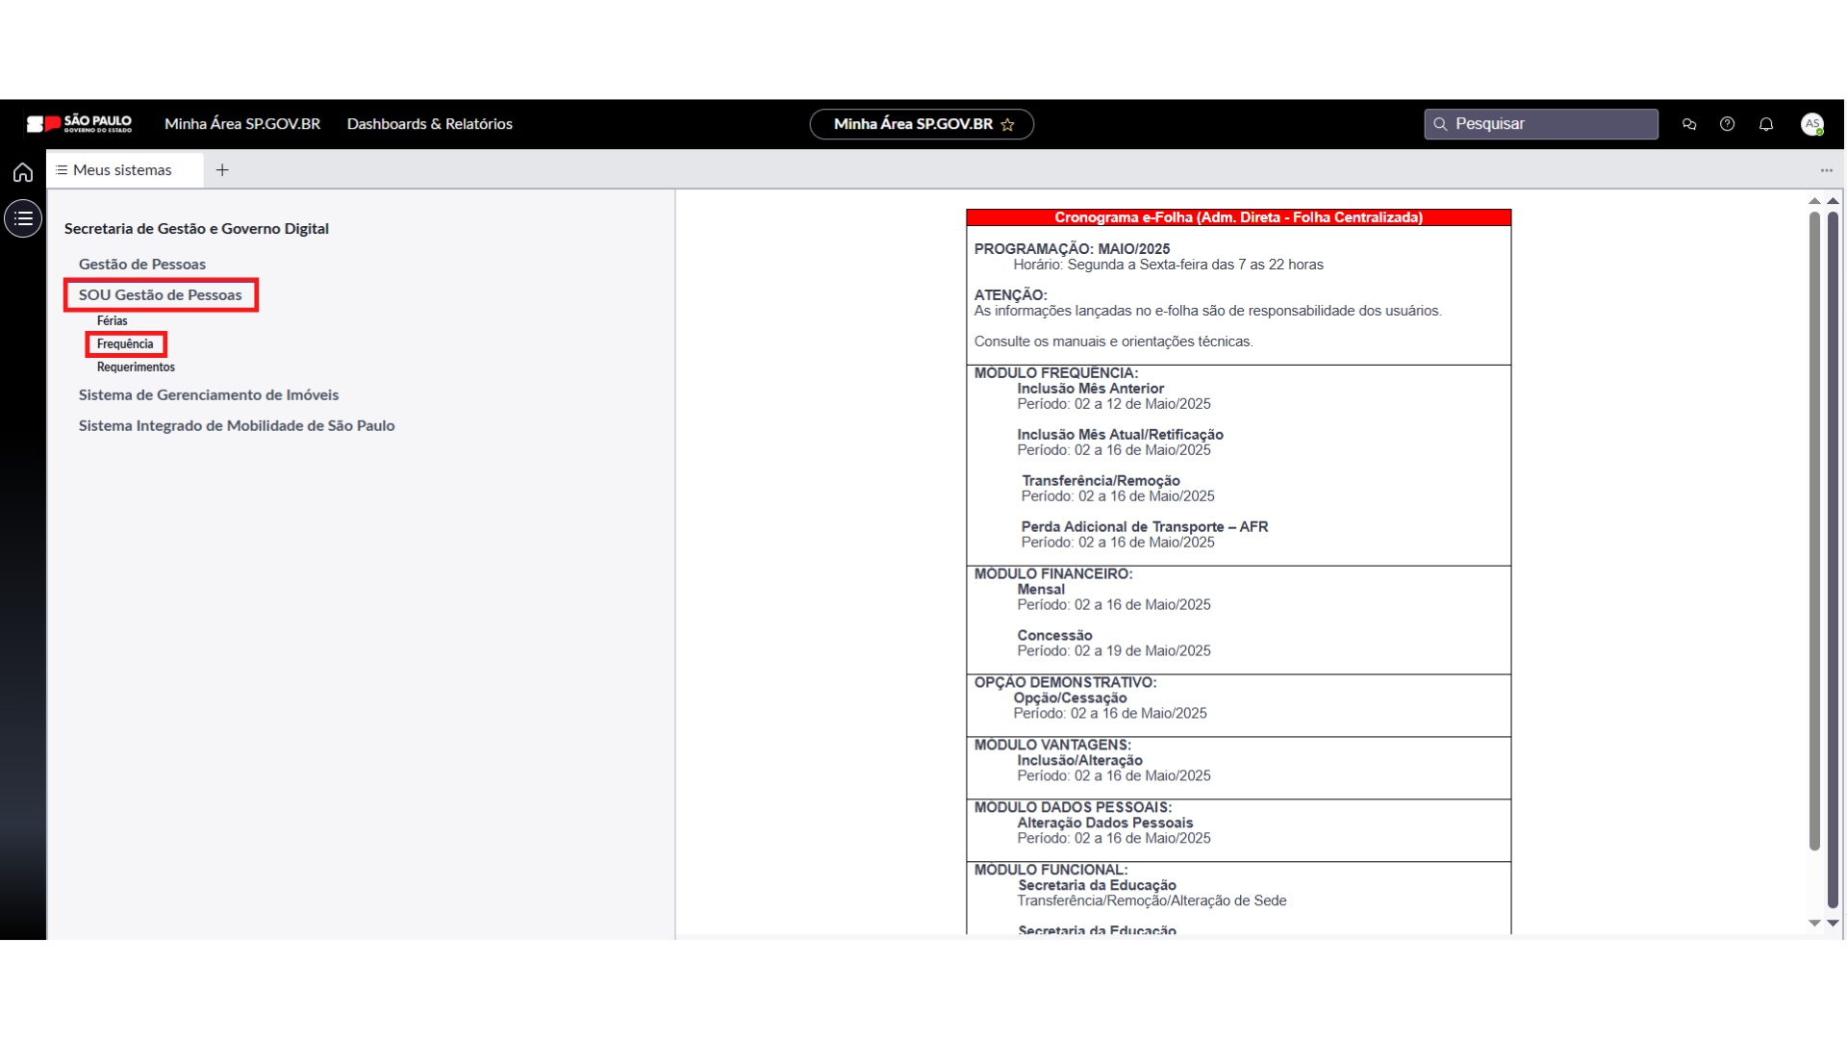Collapse SOU Gestão de Pessoas item

pos(161,295)
